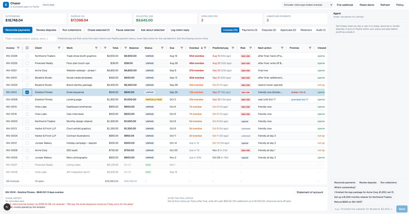Viewport: 409px width, 214px height.
Task: Click the Chaser logo icon
Action: pyautogui.click(x=6, y=5)
